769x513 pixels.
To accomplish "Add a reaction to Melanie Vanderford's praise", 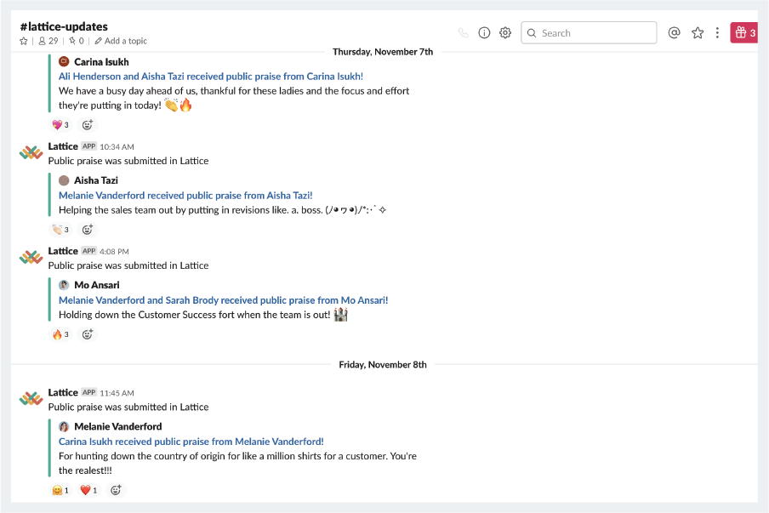I will (x=116, y=490).
